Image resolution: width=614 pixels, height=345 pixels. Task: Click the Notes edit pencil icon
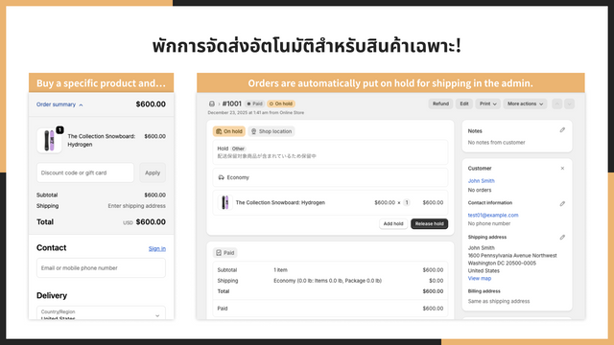(x=562, y=130)
